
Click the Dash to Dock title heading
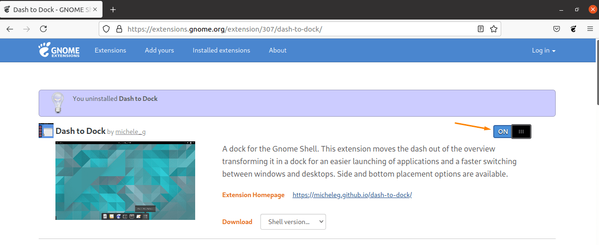(81, 131)
